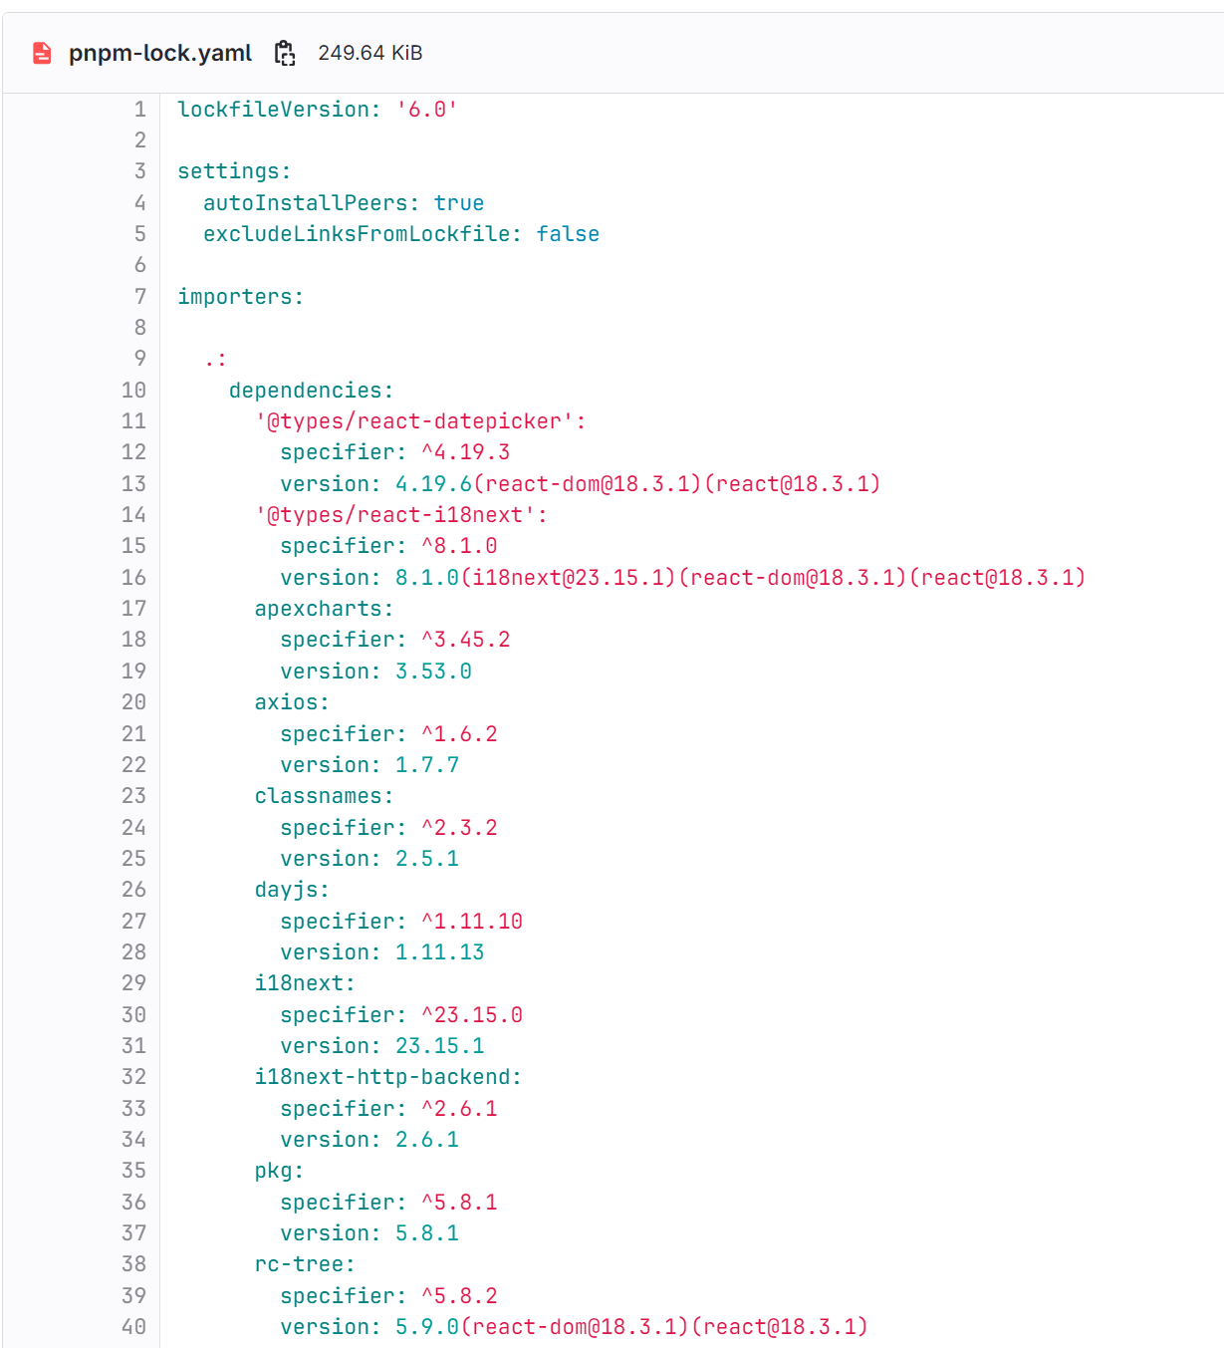Click '@types/react-datepicker' key
This screenshot has height=1348, width=1224.
[420, 420]
